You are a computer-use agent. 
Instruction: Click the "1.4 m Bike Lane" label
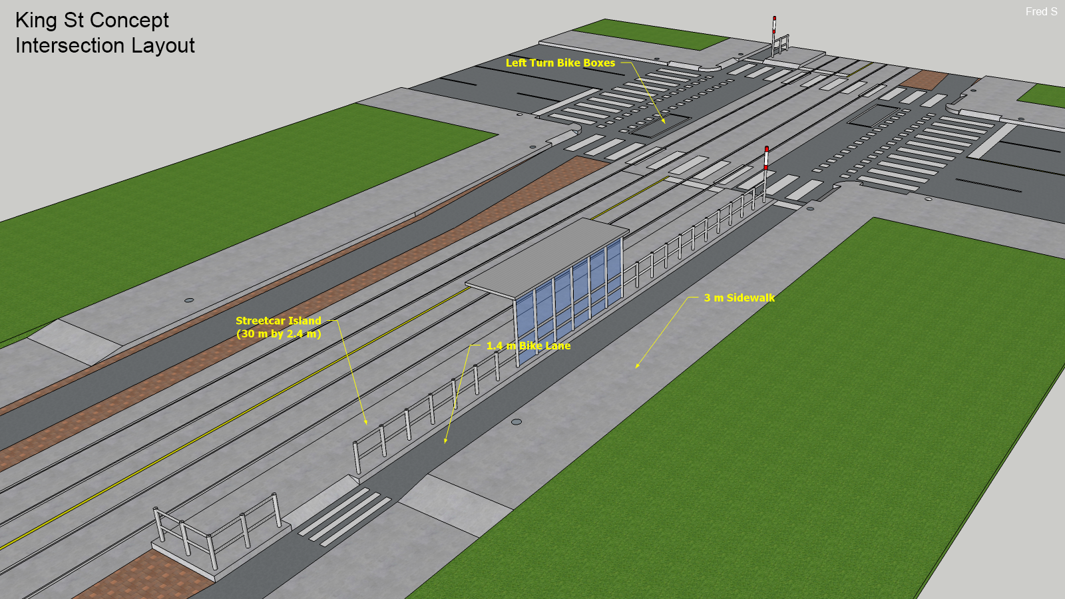point(528,345)
